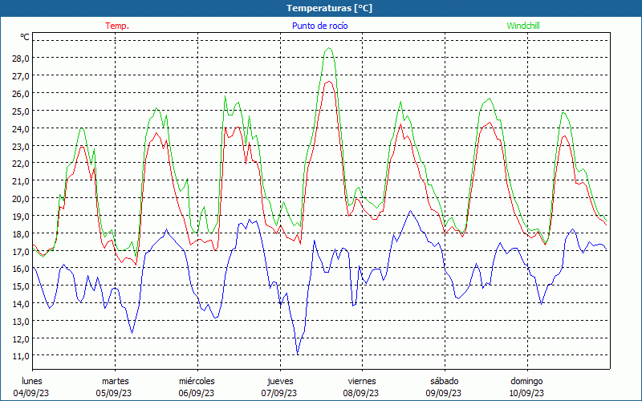Image resolution: width=642 pixels, height=401 pixels.
Task: Click the date 10/09/23
Action: coord(526,393)
